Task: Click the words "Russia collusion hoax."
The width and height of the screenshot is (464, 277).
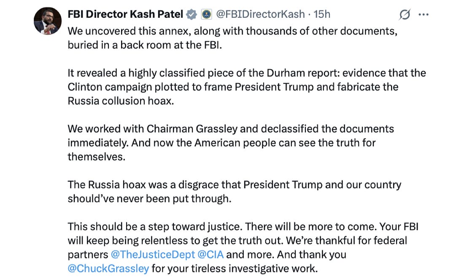Action: click(x=120, y=101)
